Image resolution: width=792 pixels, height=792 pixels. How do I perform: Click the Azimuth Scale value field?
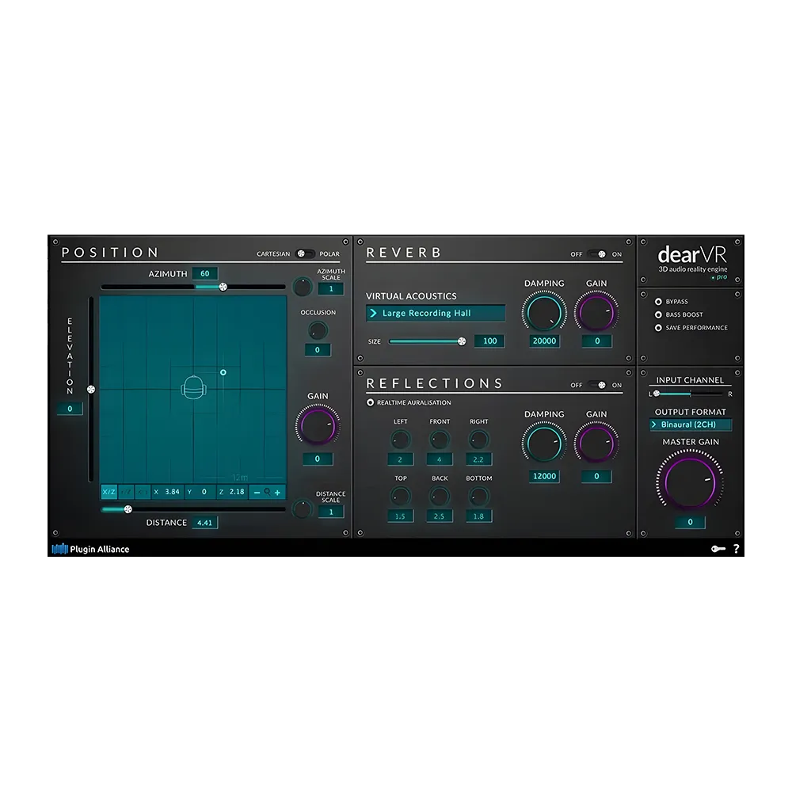coord(331,289)
